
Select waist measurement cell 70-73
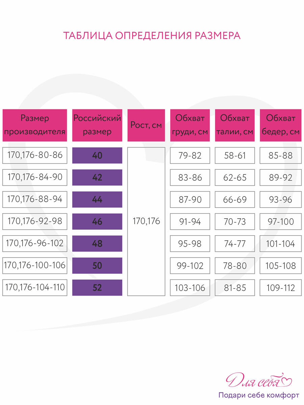pos(235,222)
